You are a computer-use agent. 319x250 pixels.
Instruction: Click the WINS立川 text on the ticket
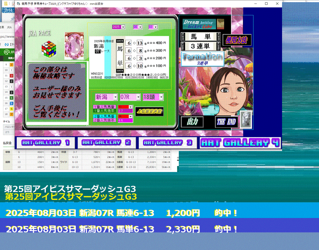coord(96,74)
